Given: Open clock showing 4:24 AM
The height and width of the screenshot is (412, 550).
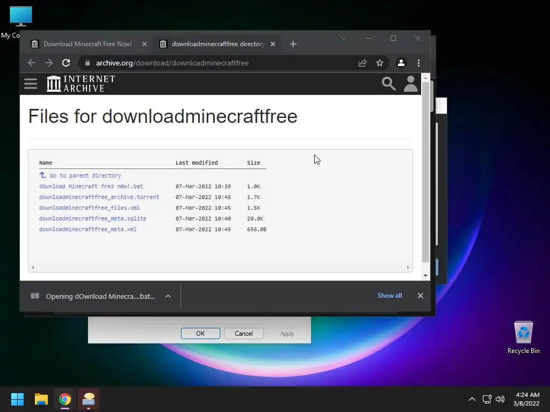Looking at the screenshot, I should [527, 399].
